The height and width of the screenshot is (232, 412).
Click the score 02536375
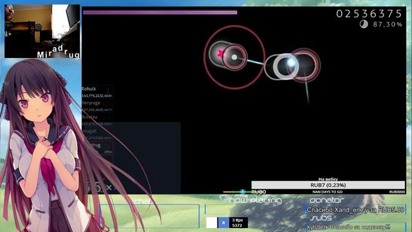click(369, 14)
